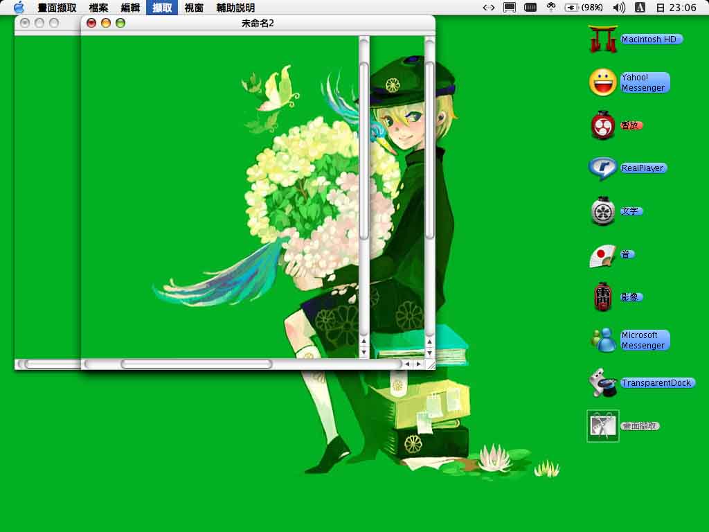The image size is (709, 532).
Task: Click down arrow on 未命名2 outer vertical scrollbar
Action: pyautogui.click(x=429, y=353)
